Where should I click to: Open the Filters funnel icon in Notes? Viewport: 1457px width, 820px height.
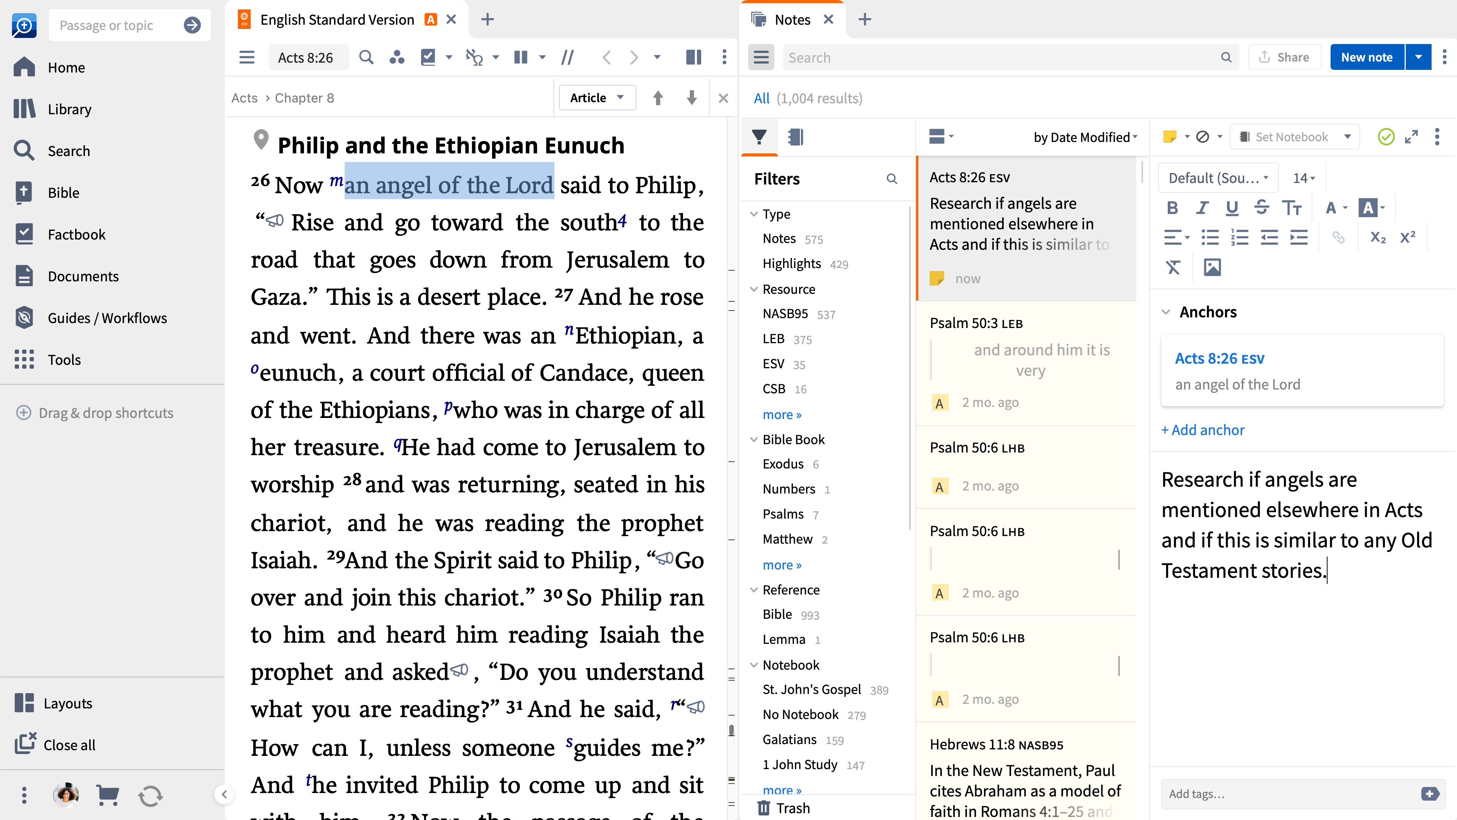pos(759,137)
